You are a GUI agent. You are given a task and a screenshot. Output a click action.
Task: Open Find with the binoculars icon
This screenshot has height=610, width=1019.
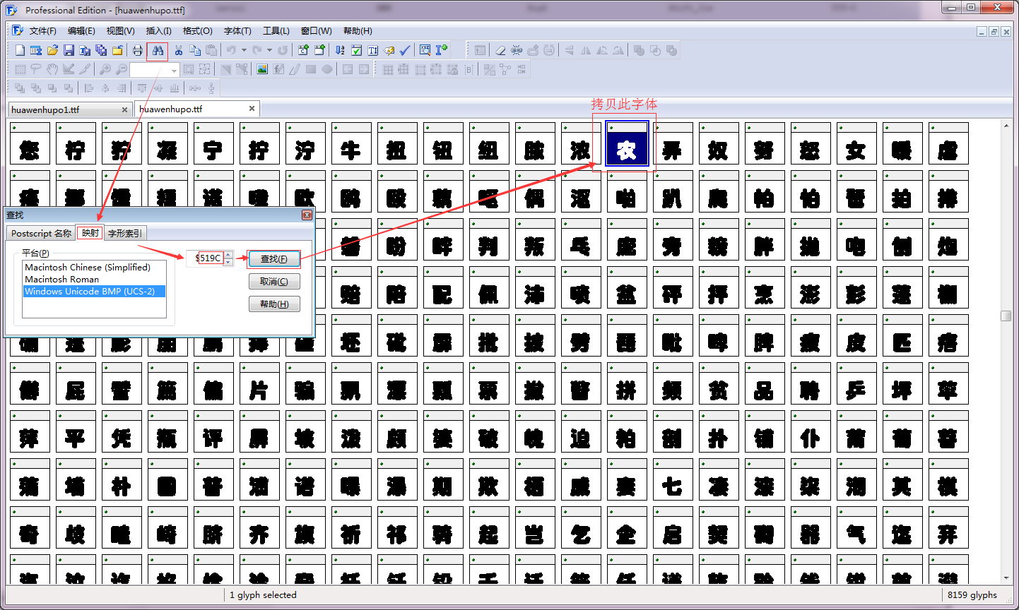[x=158, y=50]
